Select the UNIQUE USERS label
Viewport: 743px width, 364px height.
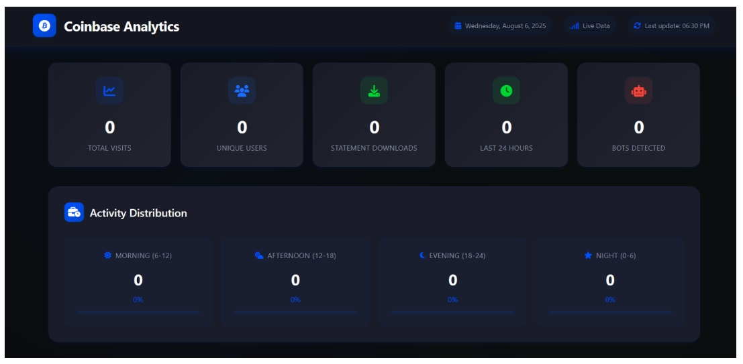(242, 148)
